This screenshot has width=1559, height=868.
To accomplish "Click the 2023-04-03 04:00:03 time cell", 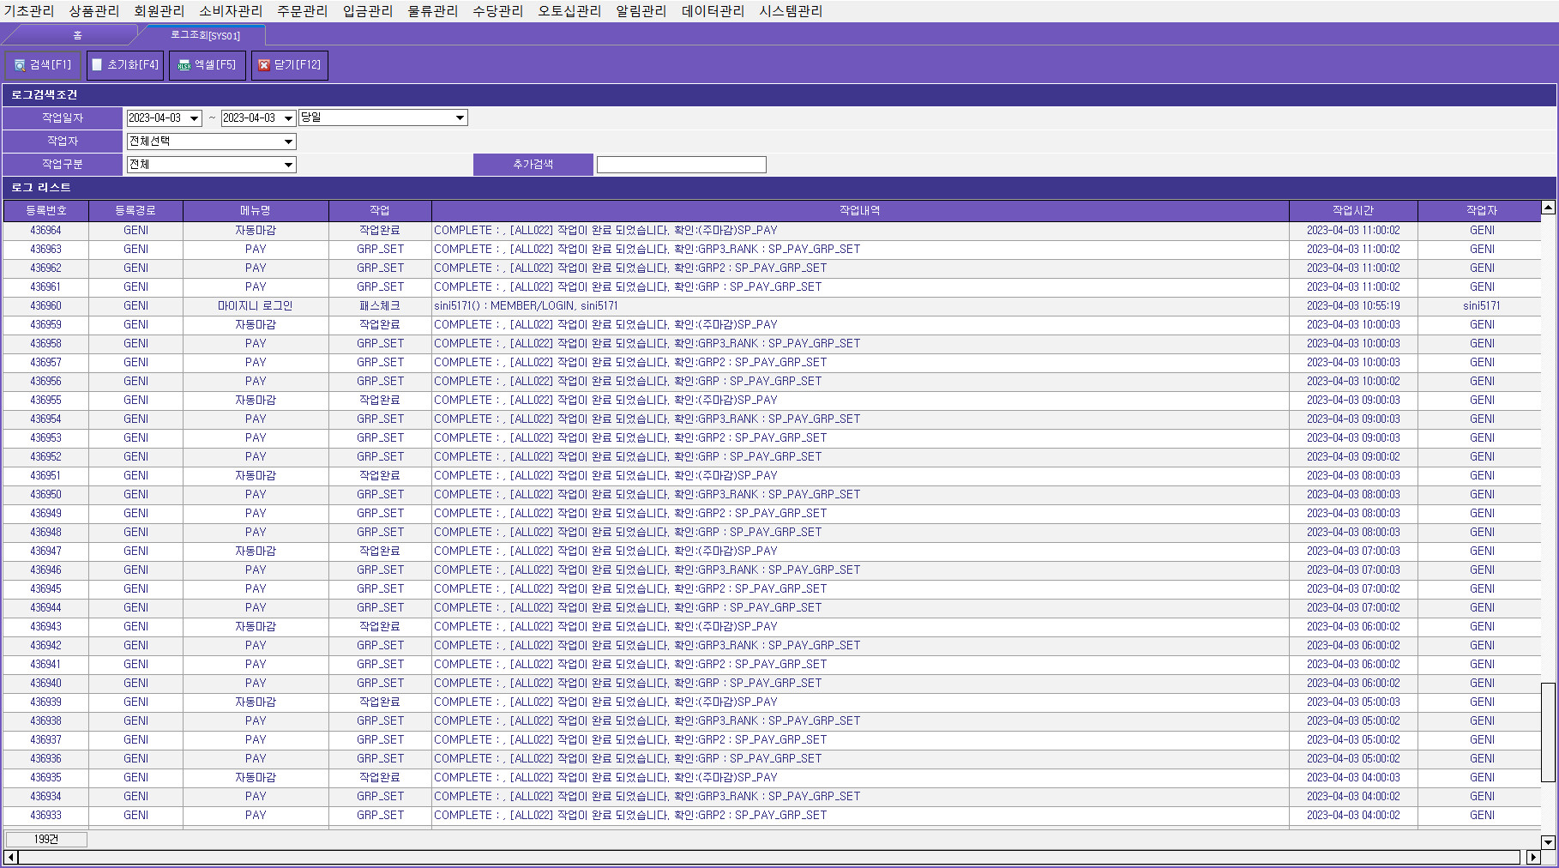I will [1353, 778].
